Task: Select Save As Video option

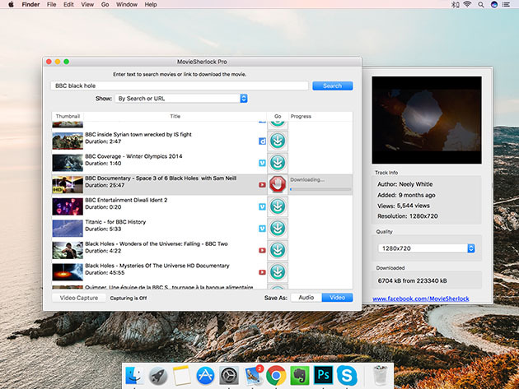Action: tap(337, 298)
